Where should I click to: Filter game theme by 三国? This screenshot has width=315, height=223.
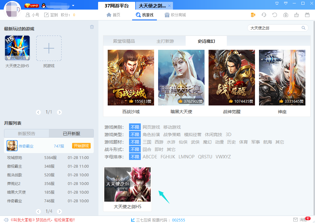147,142
